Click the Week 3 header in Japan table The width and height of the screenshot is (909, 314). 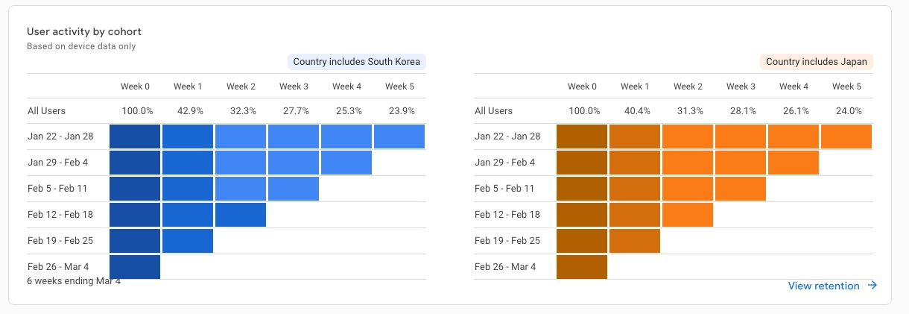(741, 87)
